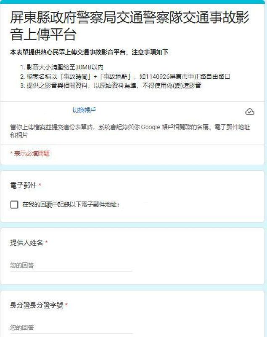Image resolution: width=267 pixels, height=337 pixels.
Task: Click the red 表示必填問題 required notice
Action: [30, 153]
